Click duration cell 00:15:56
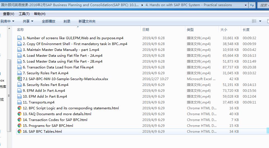 coord(249,90)
